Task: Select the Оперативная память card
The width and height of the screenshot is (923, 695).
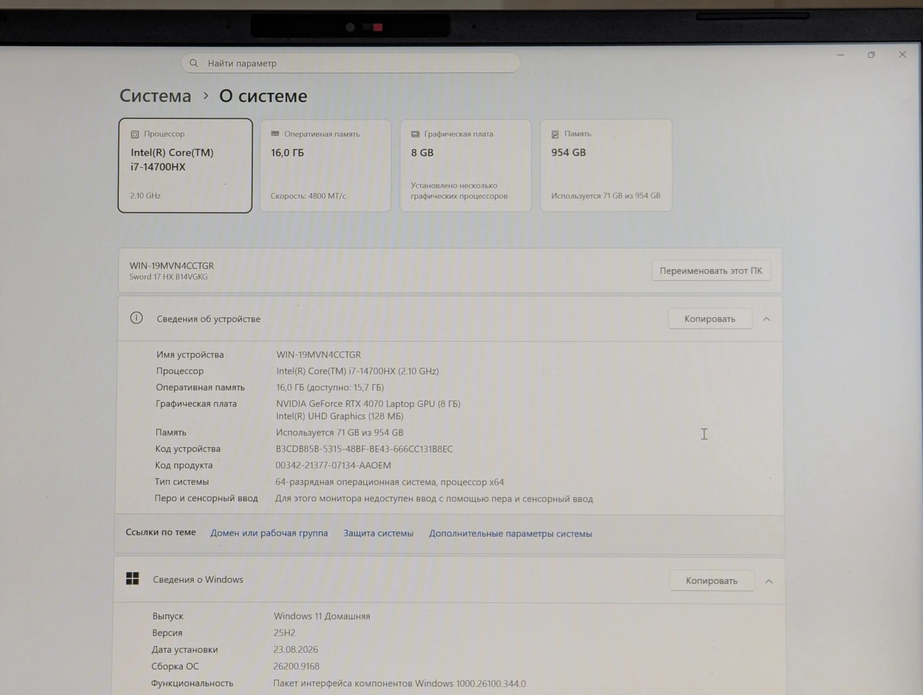Action: pos(325,166)
